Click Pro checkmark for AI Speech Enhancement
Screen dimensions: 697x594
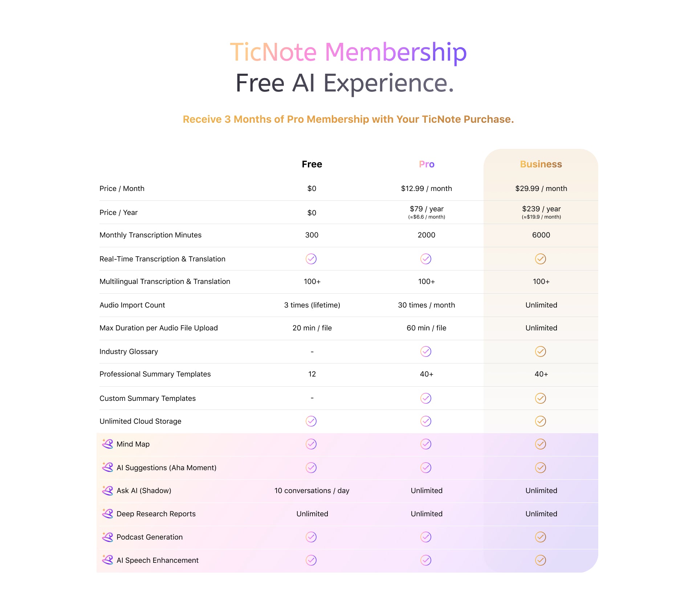point(426,560)
